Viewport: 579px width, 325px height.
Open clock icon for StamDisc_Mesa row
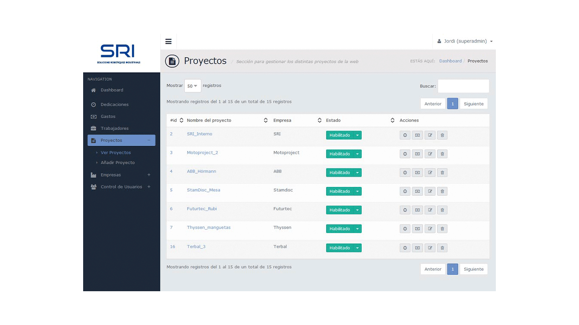pyautogui.click(x=405, y=192)
